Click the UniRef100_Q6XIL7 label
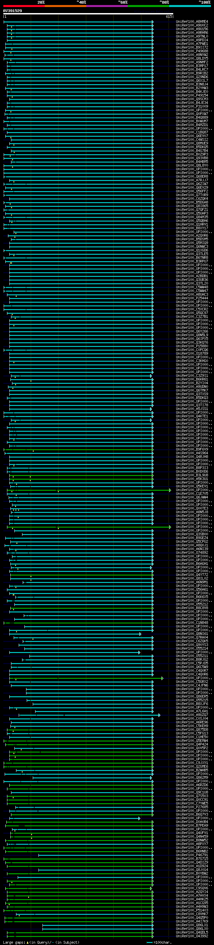Viewport: 214px width, 945px height. (x=192, y=81)
